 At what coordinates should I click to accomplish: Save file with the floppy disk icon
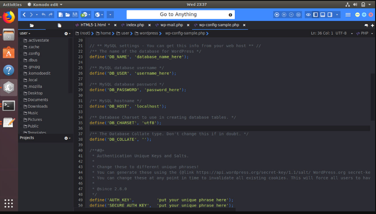pyautogui.click(x=75, y=14)
